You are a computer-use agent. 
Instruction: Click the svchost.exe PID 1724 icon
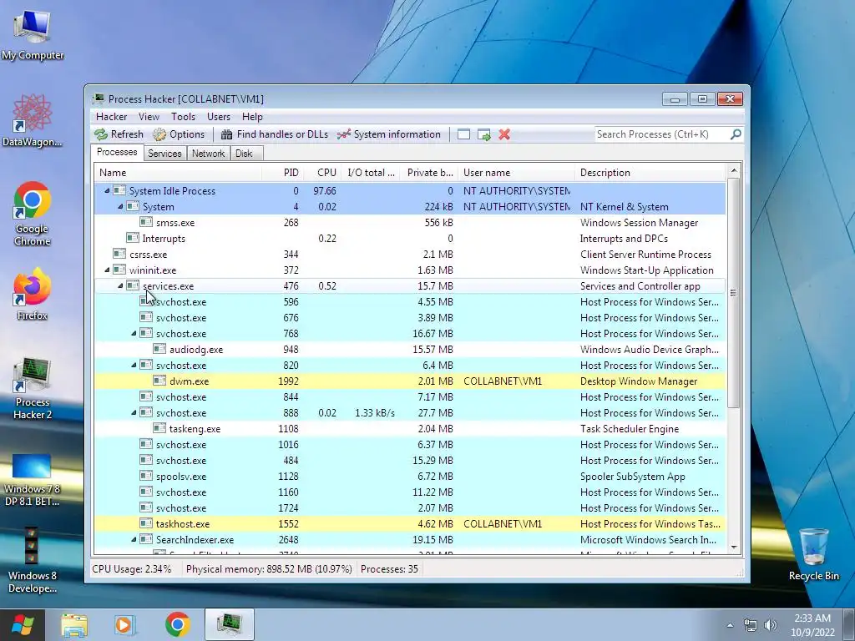point(145,507)
